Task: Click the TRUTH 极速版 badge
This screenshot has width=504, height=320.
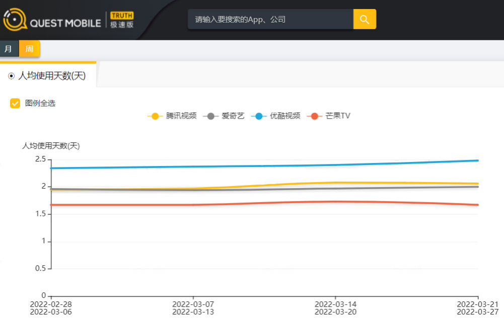Action: tap(122, 20)
